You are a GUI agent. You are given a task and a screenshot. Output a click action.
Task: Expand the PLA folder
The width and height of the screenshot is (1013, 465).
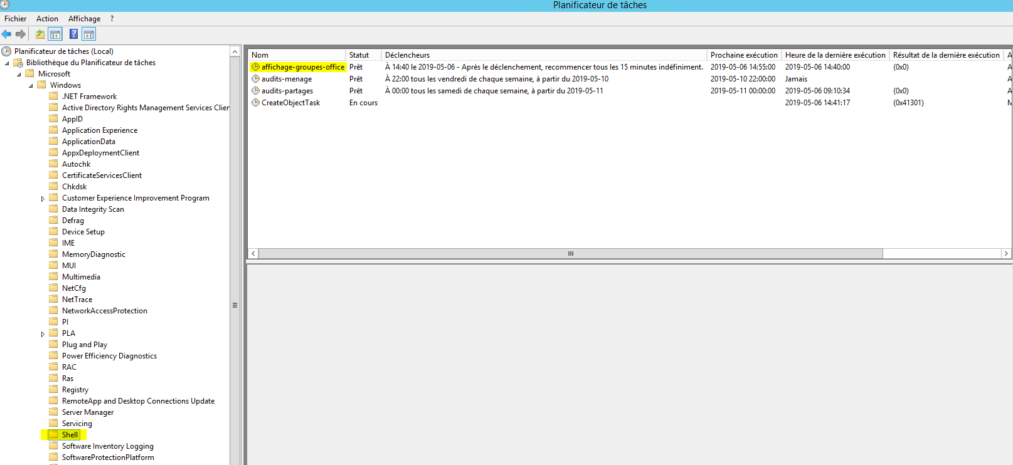(43, 334)
